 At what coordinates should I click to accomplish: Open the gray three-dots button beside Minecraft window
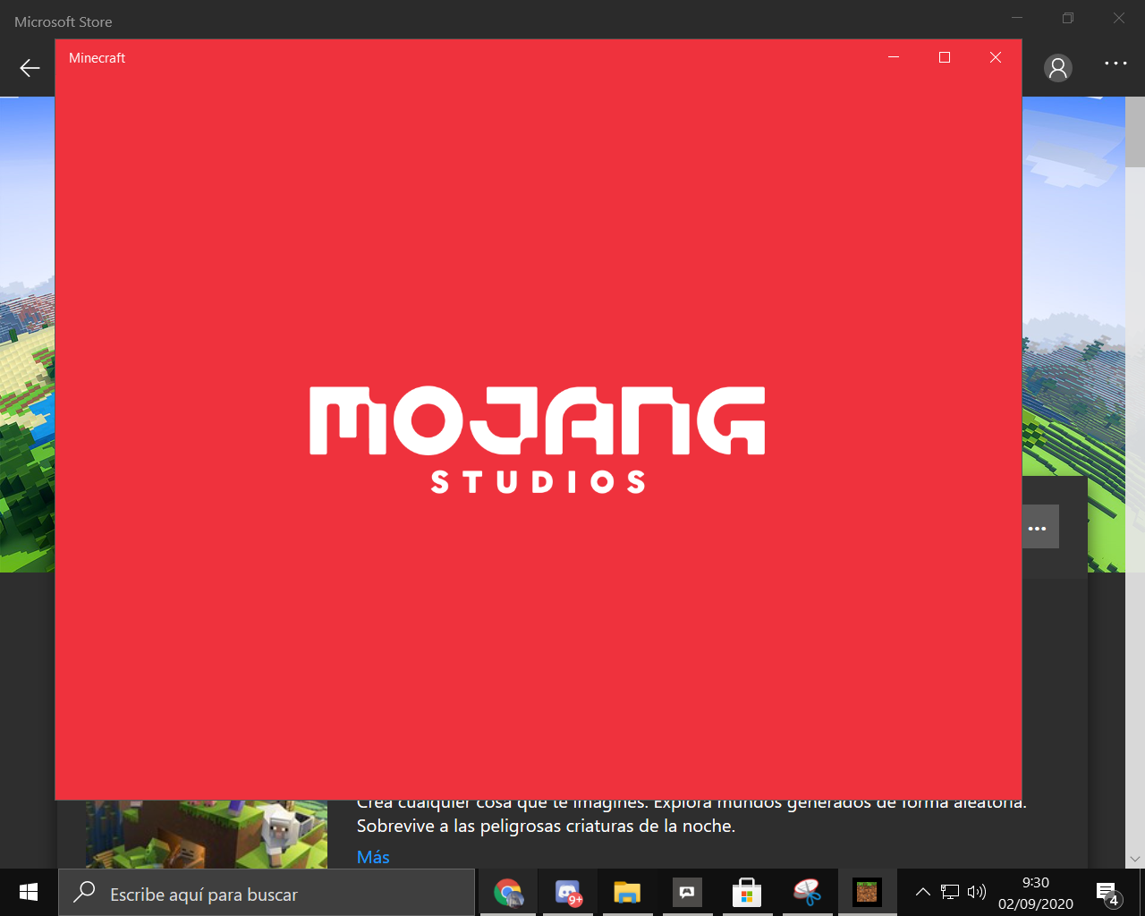tap(1039, 527)
